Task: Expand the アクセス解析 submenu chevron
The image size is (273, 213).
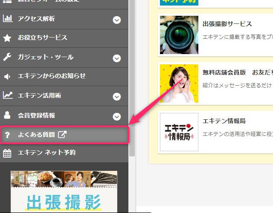Action: point(116,20)
